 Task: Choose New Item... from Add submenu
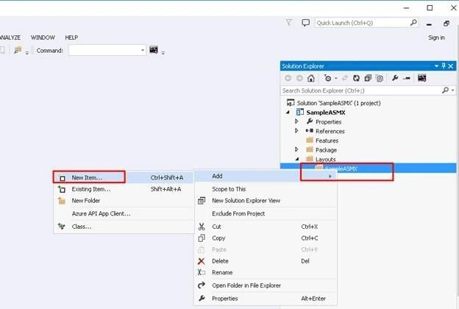(x=124, y=177)
